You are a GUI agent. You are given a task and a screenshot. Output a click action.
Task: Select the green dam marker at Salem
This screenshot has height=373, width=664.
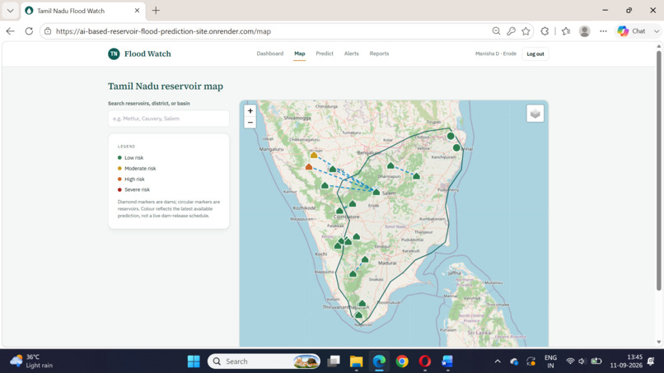[x=376, y=192]
